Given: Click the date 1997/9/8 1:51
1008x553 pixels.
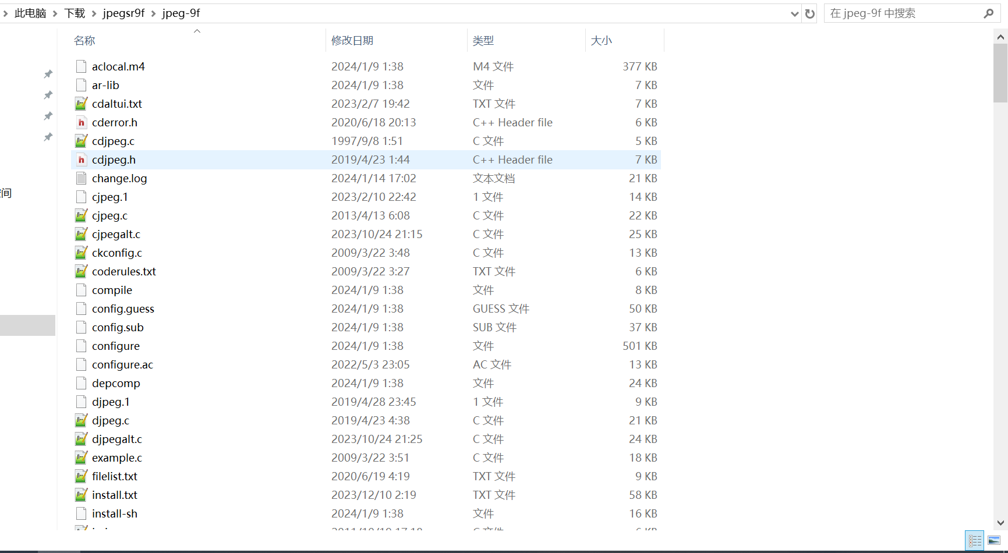Looking at the screenshot, I should click(x=367, y=141).
